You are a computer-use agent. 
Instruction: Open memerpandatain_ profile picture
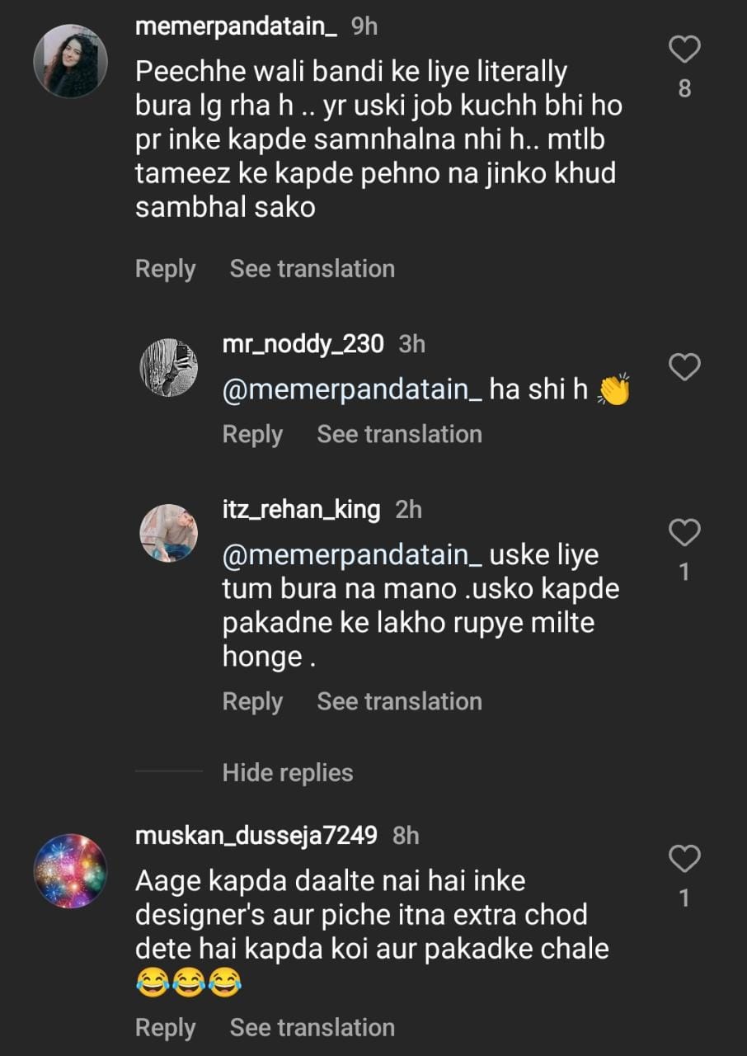(70, 61)
